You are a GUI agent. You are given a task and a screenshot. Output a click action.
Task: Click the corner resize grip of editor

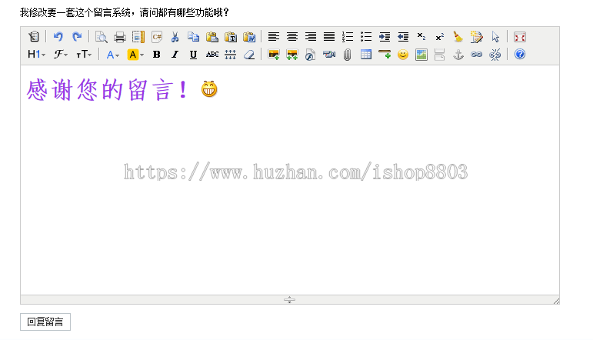(x=556, y=301)
